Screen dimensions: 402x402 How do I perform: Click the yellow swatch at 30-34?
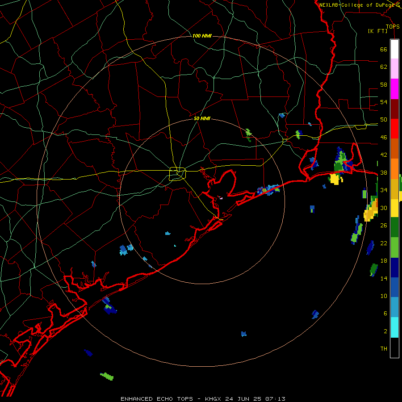(394, 208)
